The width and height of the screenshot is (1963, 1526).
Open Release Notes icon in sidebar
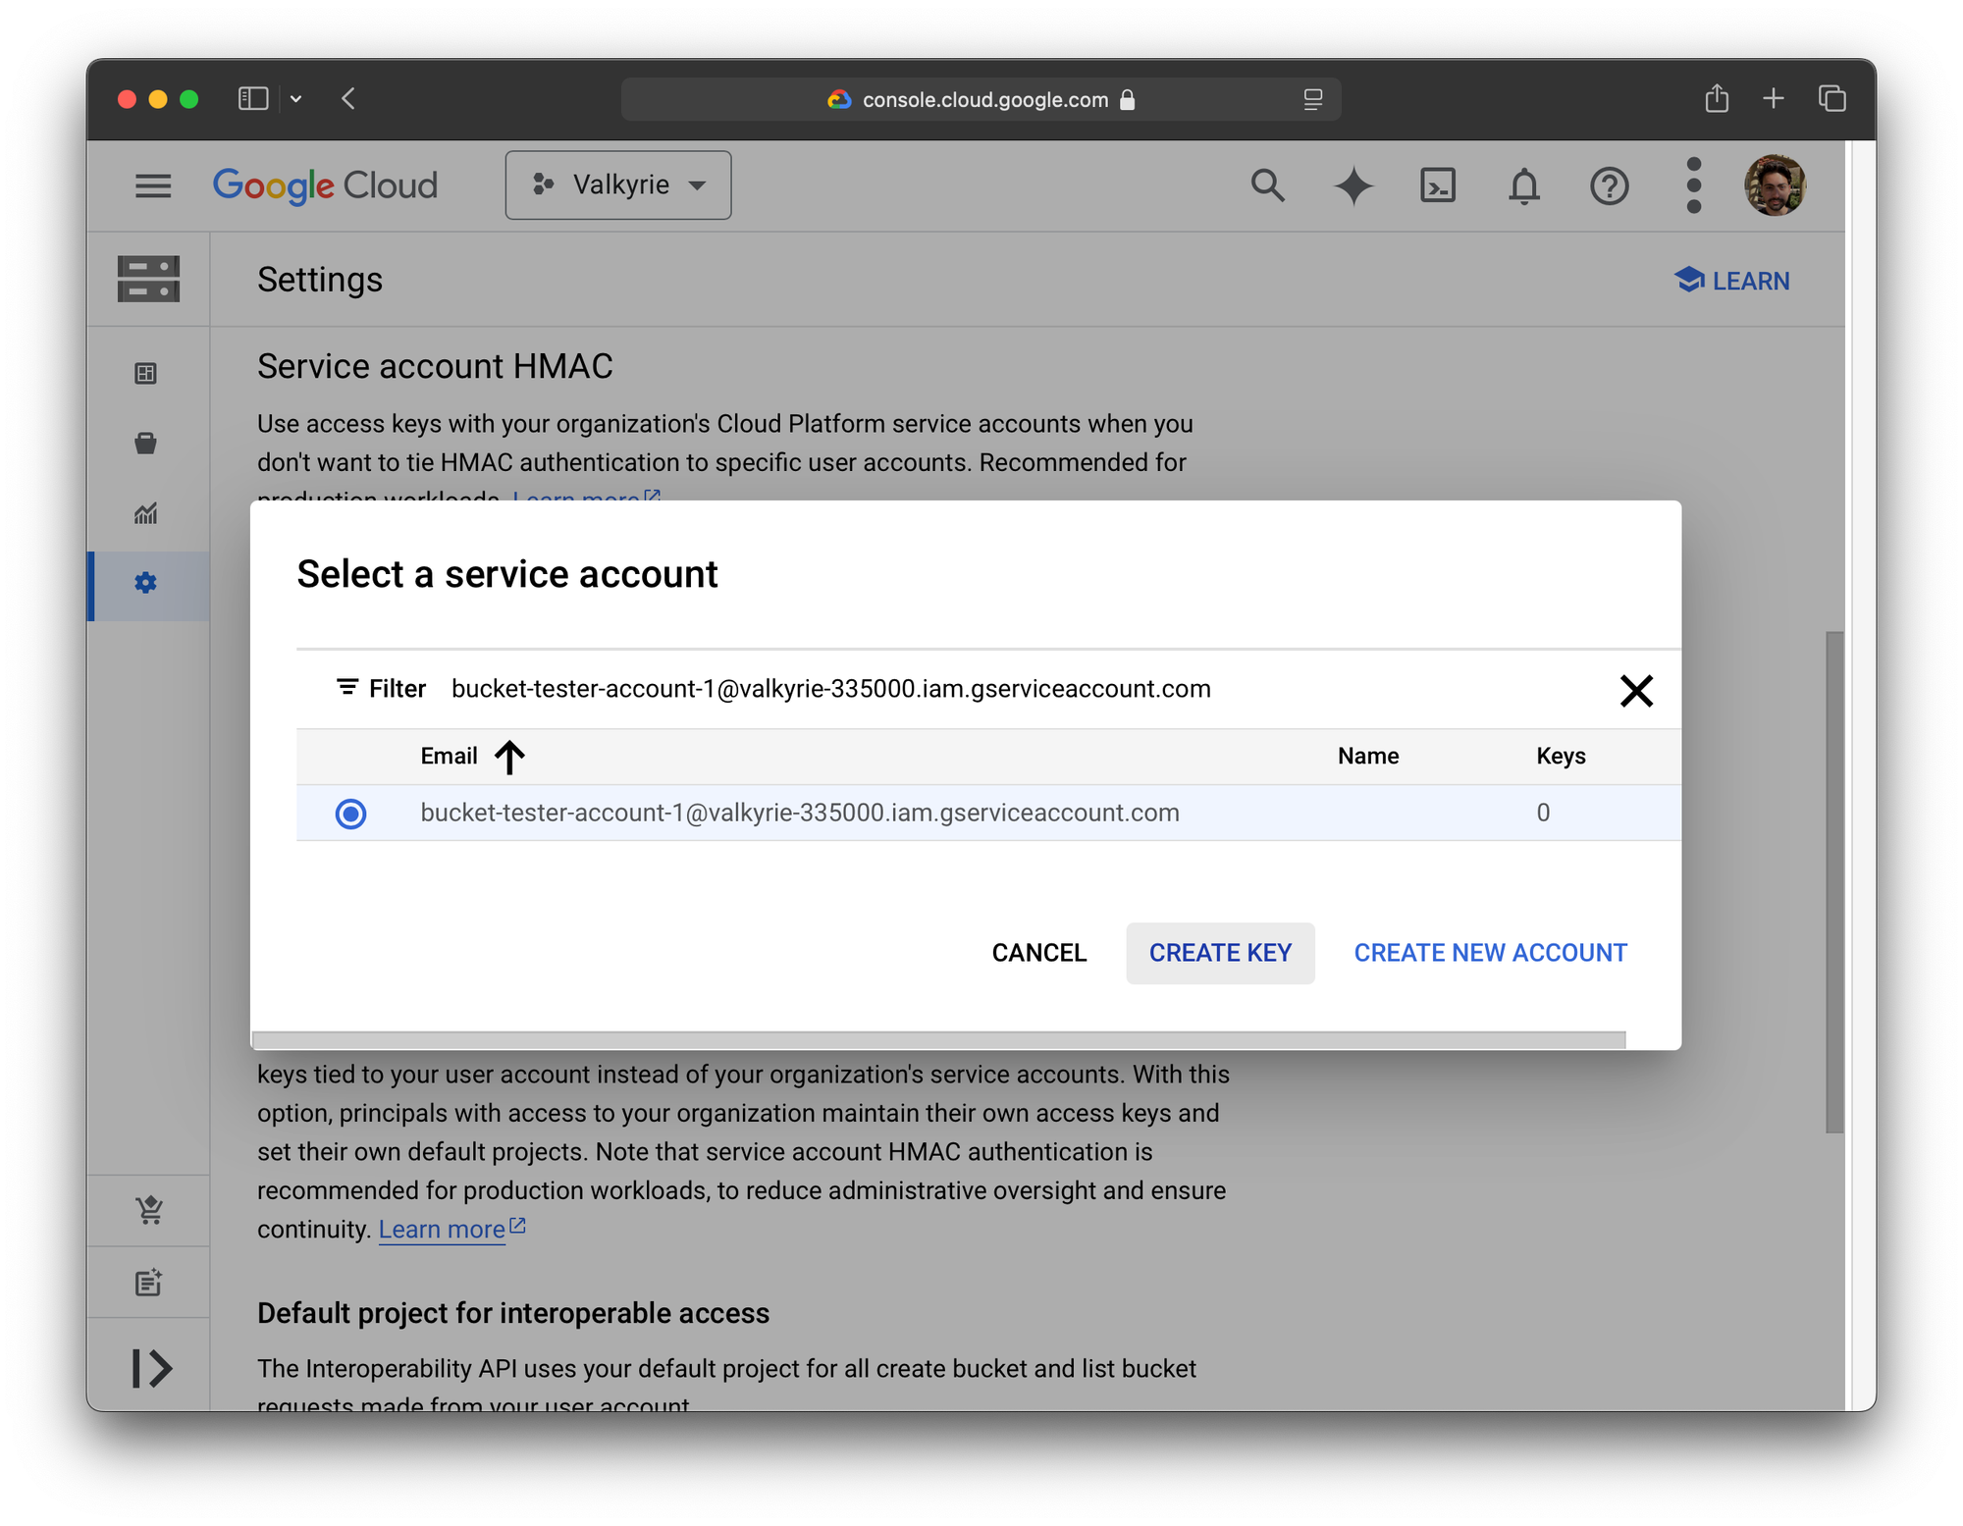[148, 1282]
